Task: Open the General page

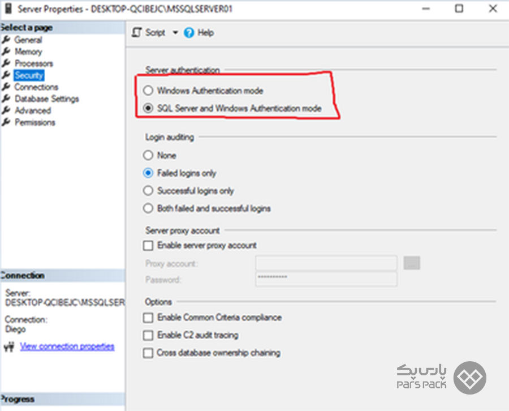Action: [x=28, y=40]
